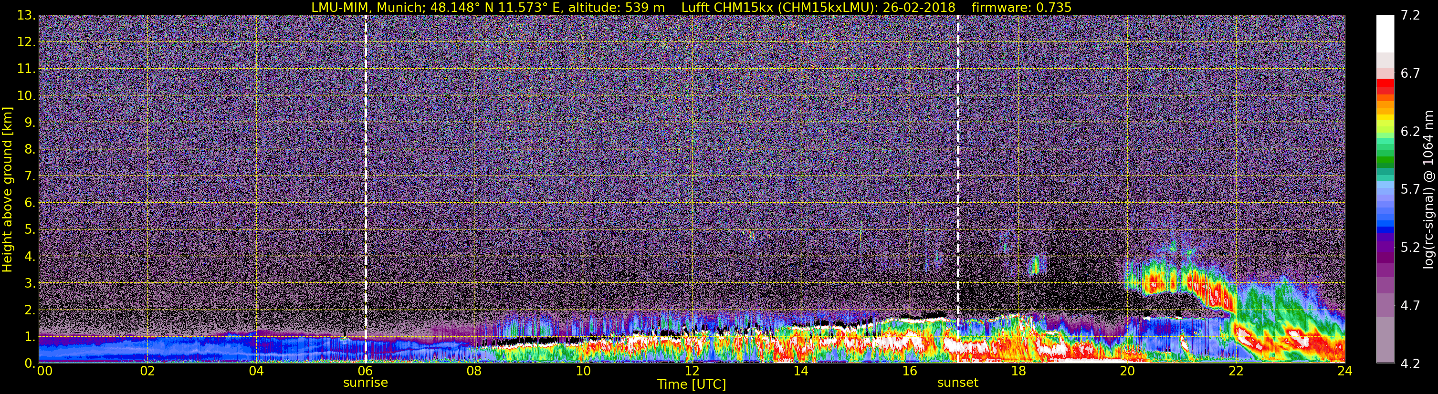
Task: Click the small cloud patch near 18 UTC at 3.5 km
Action: [x=1036, y=266]
